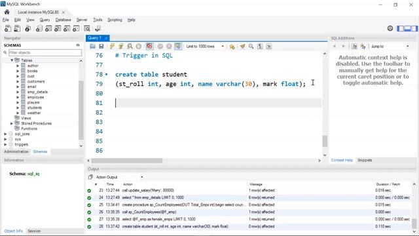Open the Server menu
Image resolution: width=419 pixels, height=236 pixels.
point(81,20)
